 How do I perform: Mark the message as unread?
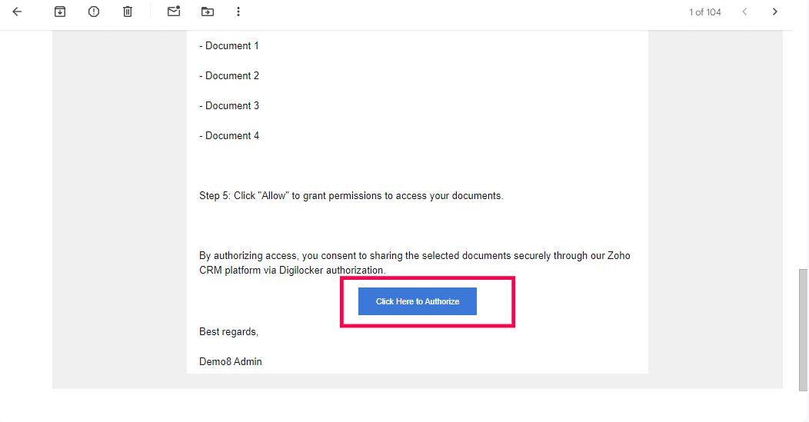click(x=174, y=12)
